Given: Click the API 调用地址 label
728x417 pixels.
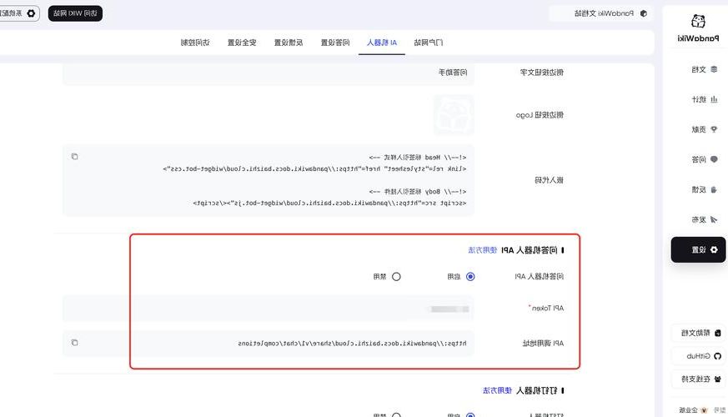Looking at the screenshot, I should point(543,343).
